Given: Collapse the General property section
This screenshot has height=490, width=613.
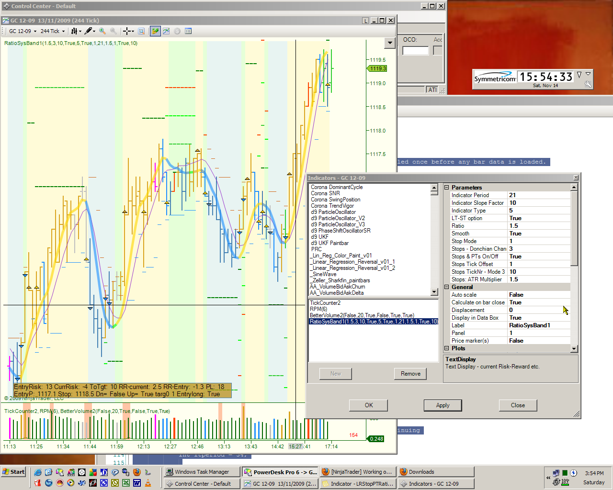Looking at the screenshot, I should coord(447,287).
